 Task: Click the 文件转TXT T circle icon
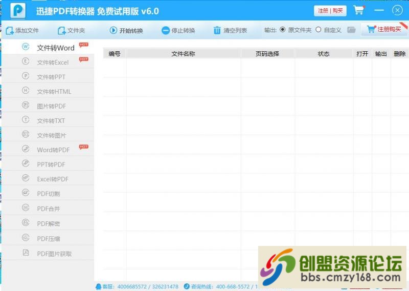pos(26,120)
